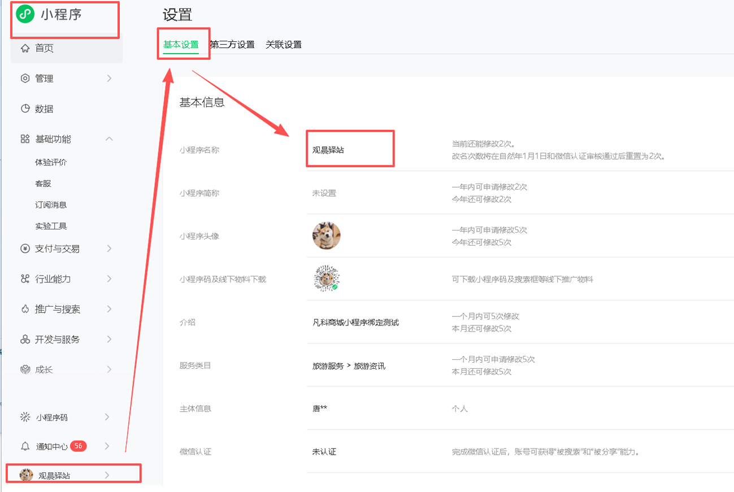Expand the 管理 menu chevron
This screenshot has width=734, height=492.
coord(109,79)
